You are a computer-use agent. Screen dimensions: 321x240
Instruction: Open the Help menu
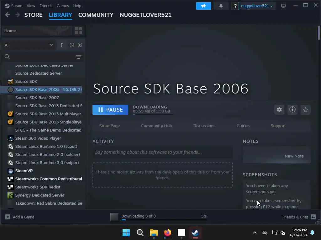coord(77,6)
